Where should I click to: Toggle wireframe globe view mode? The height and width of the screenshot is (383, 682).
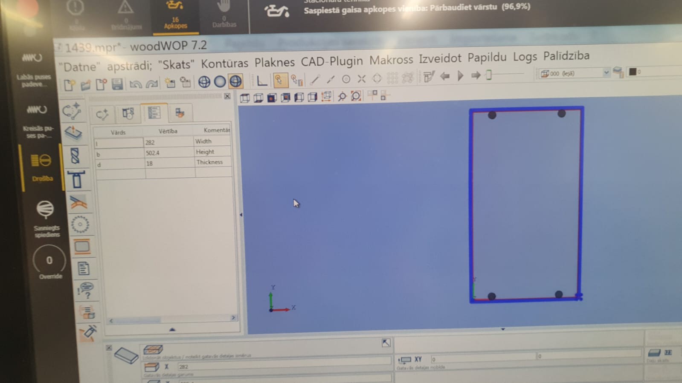pyautogui.click(x=204, y=81)
